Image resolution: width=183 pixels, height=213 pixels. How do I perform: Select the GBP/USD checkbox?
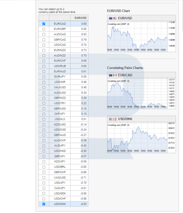coord(44,109)
